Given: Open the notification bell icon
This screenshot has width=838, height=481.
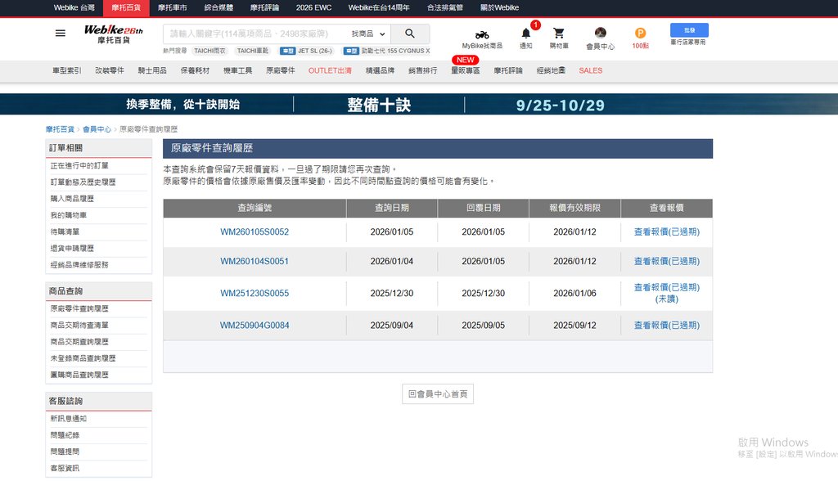Looking at the screenshot, I should point(526,34).
